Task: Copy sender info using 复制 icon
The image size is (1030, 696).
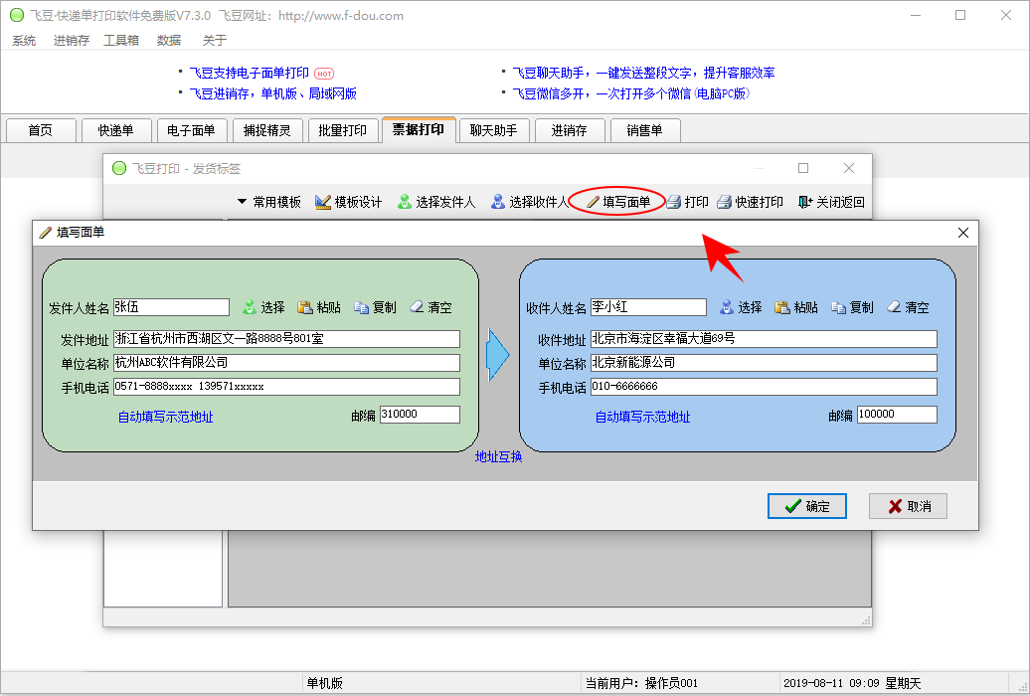Action: tap(362, 308)
